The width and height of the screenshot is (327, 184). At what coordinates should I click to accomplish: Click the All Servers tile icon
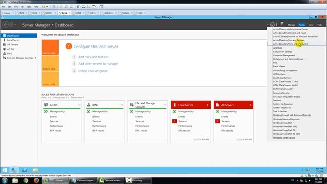[x=218, y=105]
